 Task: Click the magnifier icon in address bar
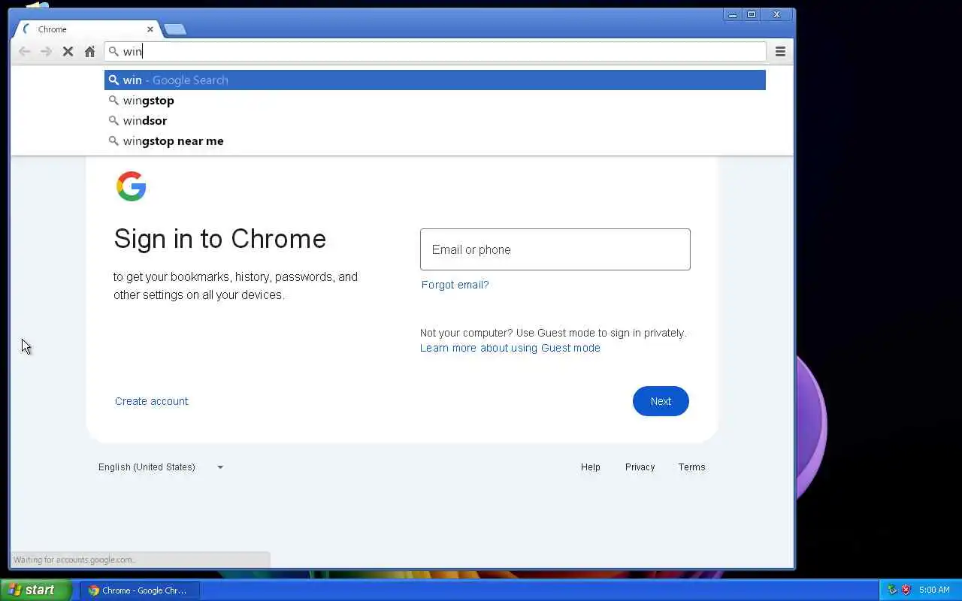114,51
